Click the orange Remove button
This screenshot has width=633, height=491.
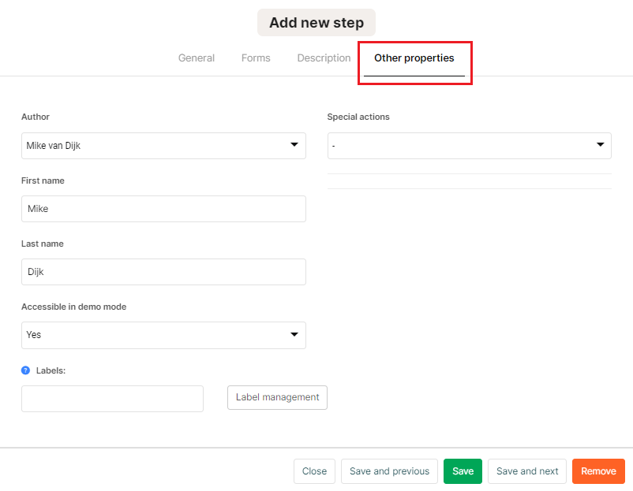point(598,471)
